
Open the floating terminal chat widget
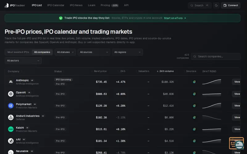point(237,143)
